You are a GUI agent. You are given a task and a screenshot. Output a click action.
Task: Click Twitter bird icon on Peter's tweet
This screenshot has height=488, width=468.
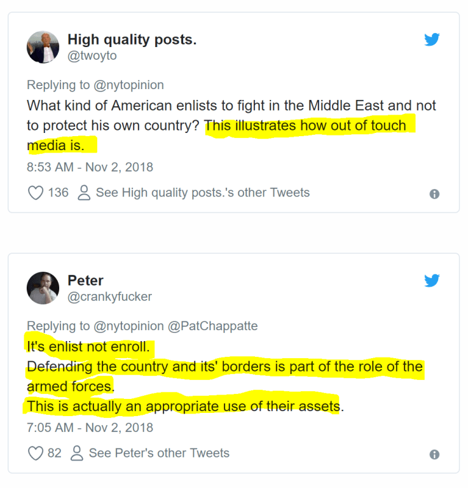coord(432,281)
